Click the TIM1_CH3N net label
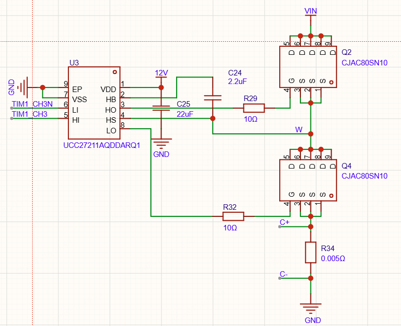401x326 pixels. click(32, 104)
